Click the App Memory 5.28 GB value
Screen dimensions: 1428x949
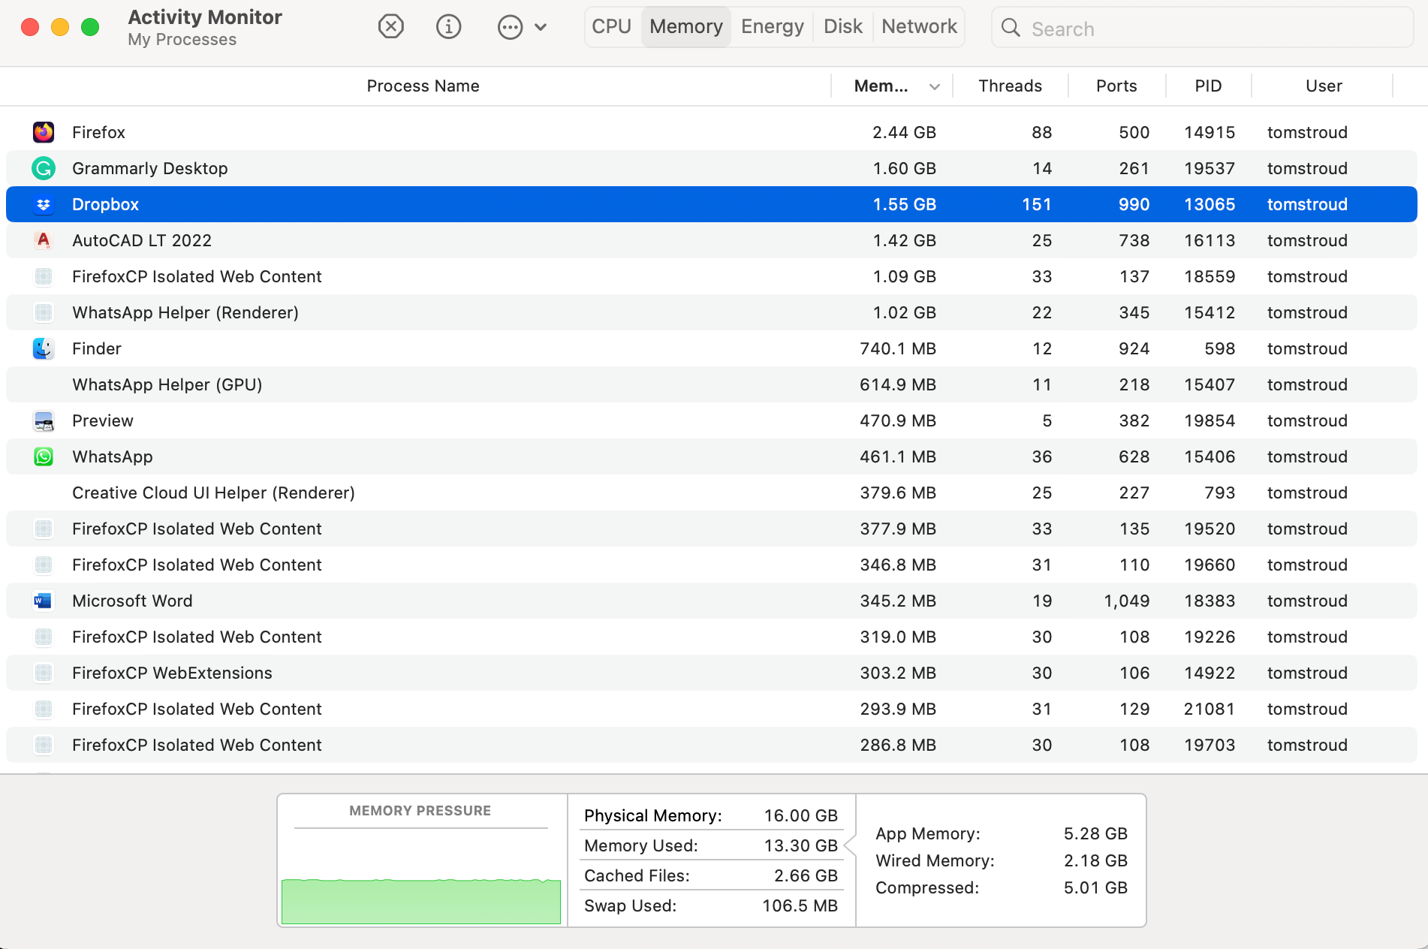tap(1095, 833)
